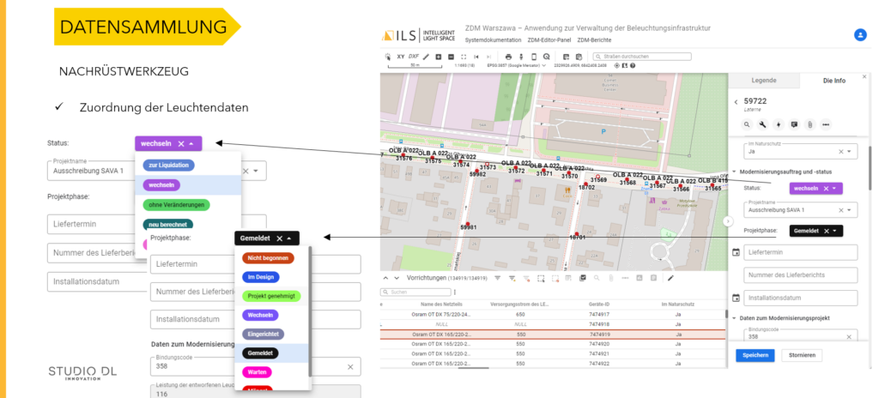Viewport: 879px width, 398px height.
Task: Open the Im Naturschutz dropdown arrow
Action: point(850,152)
